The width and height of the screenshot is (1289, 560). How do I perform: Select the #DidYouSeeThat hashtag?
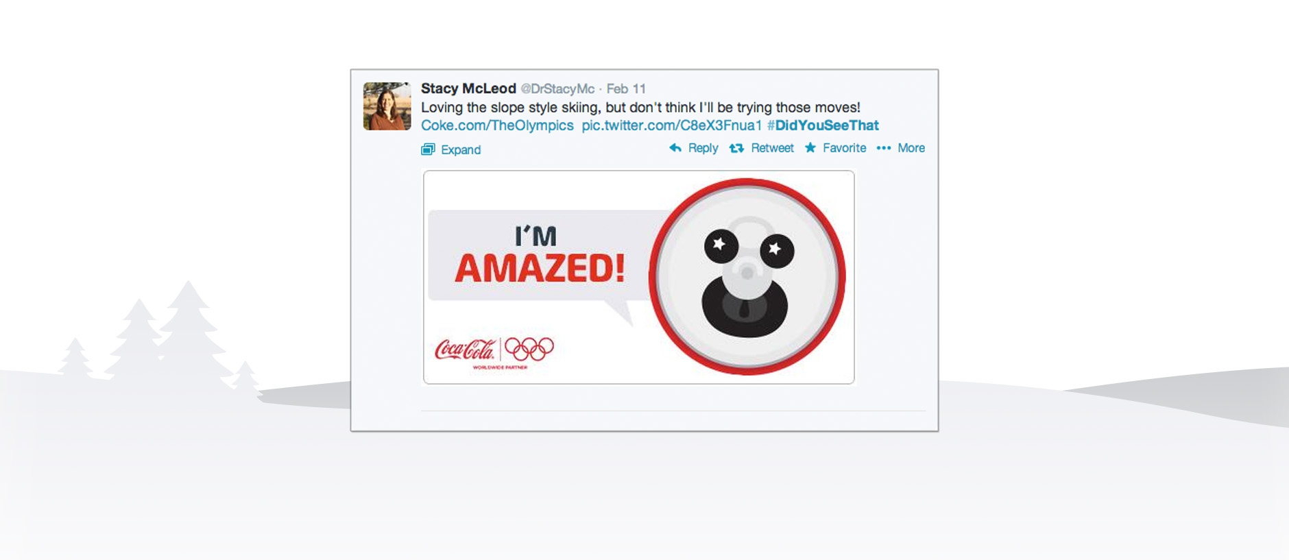click(823, 125)
